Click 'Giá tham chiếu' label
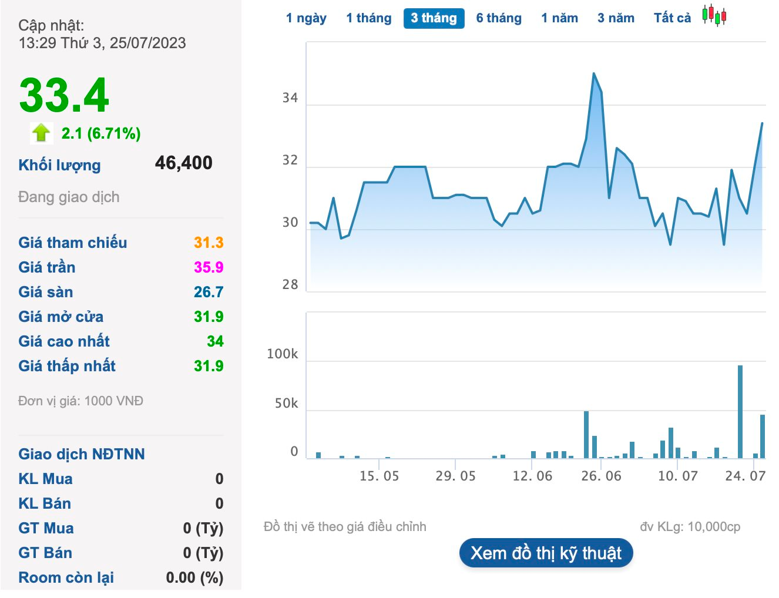This screenshot has height=598, width=779. pyautogui.click(x=72, y=243)
